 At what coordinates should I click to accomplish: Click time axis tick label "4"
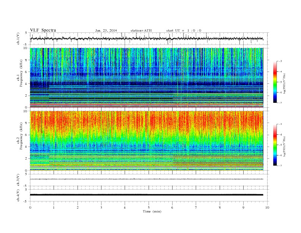125,207
